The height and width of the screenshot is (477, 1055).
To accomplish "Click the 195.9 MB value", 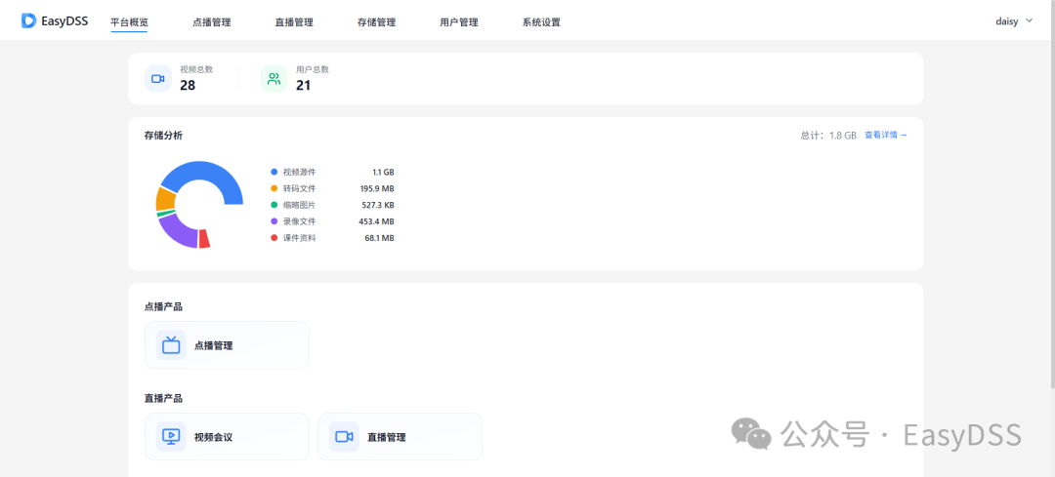I will [377, 188].
